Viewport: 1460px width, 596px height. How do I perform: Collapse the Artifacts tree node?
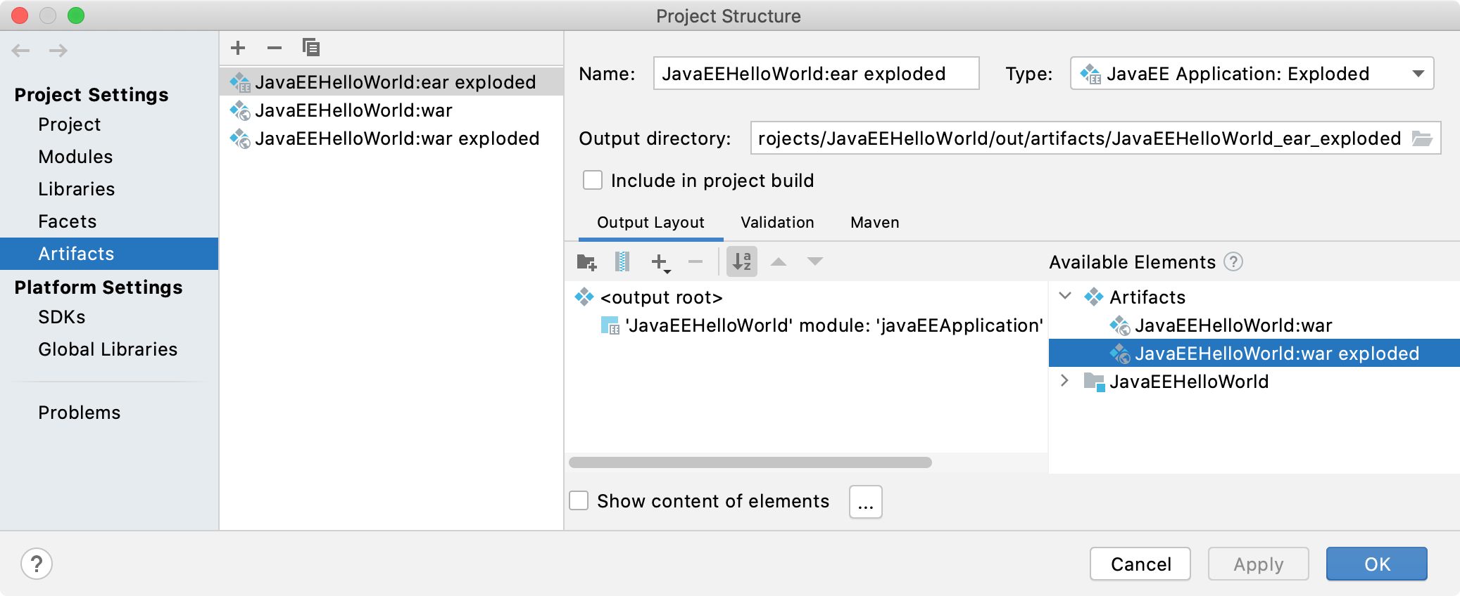coord(1065,297)
